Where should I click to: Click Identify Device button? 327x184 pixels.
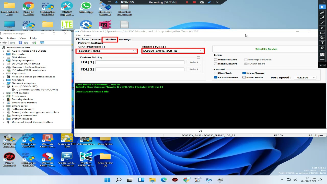coord(266,49)
